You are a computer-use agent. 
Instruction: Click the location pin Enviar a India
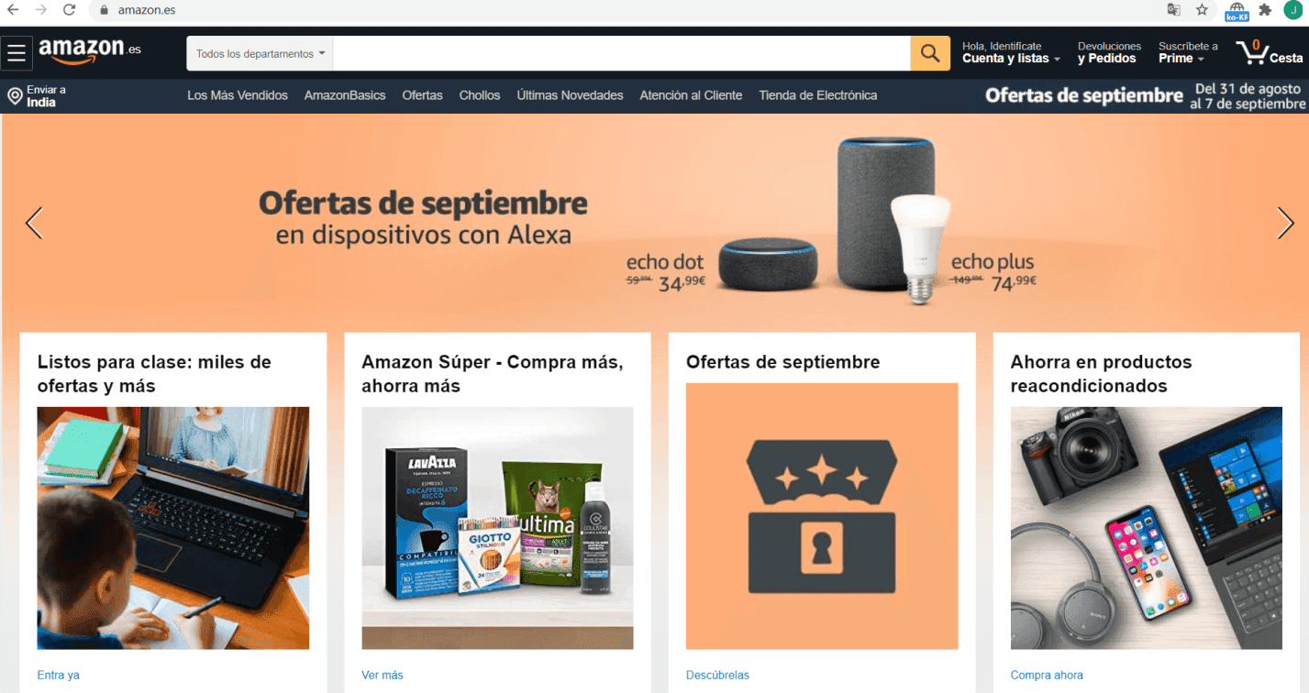pos(38,96)
